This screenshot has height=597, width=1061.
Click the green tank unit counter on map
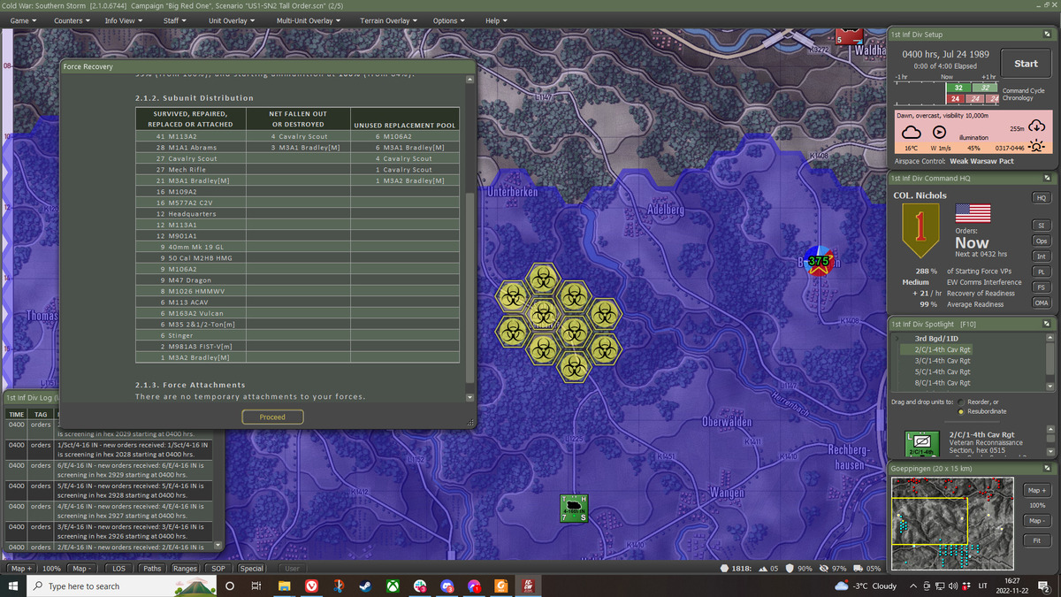click(x=573, y=508)
